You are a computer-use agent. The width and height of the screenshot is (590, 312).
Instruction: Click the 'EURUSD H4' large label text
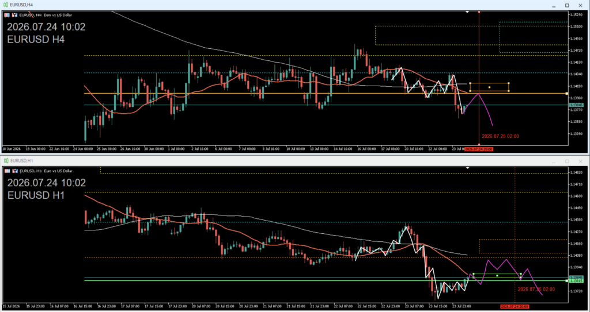[x=36, y=39]
